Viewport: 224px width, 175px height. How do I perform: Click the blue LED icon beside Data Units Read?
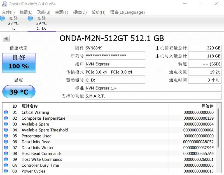6,142
